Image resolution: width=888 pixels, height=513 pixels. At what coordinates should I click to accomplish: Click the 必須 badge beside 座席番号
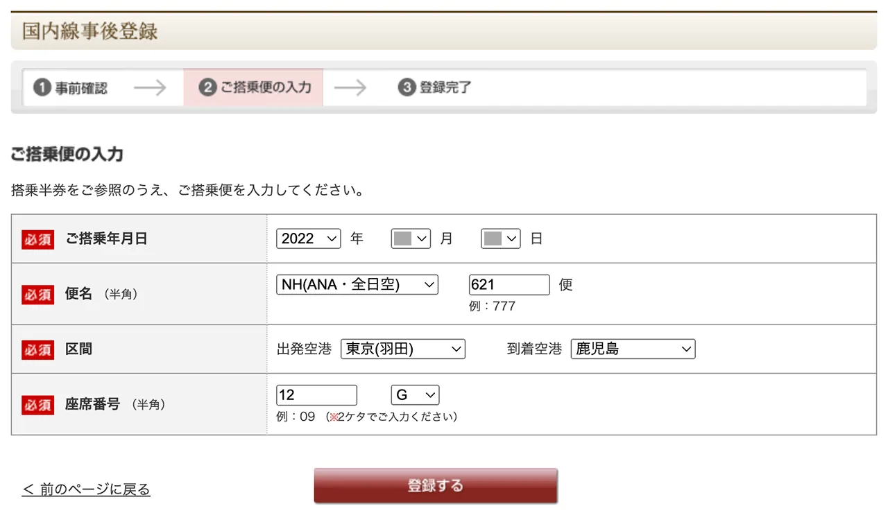click(37, 404)
